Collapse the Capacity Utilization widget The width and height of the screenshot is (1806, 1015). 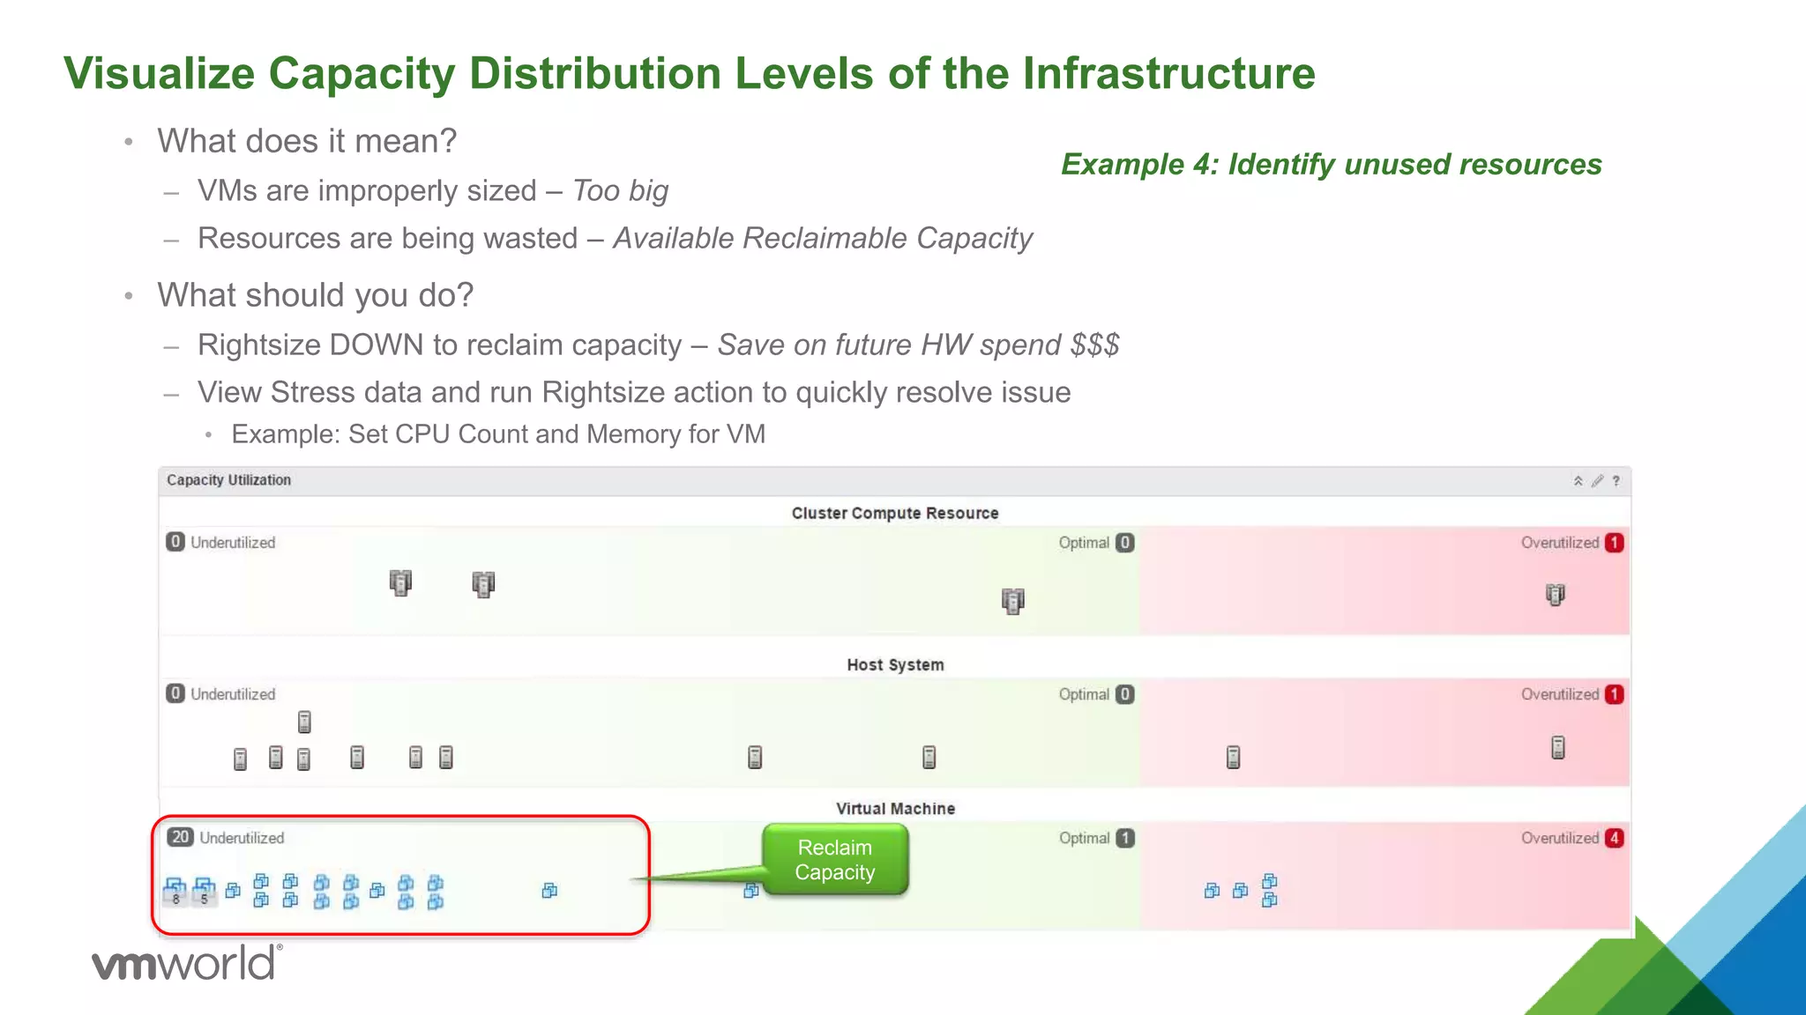coord(1578,481)
